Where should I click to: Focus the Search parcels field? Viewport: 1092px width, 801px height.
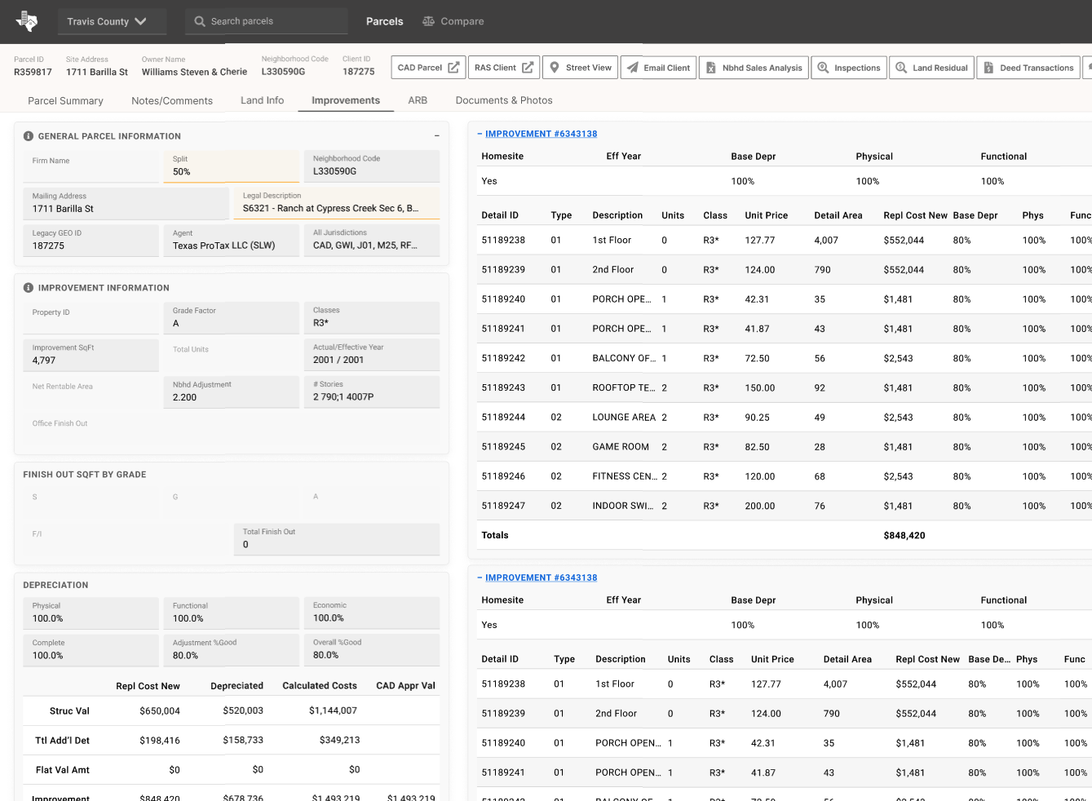pyautogui.click(x=267, y=21)
